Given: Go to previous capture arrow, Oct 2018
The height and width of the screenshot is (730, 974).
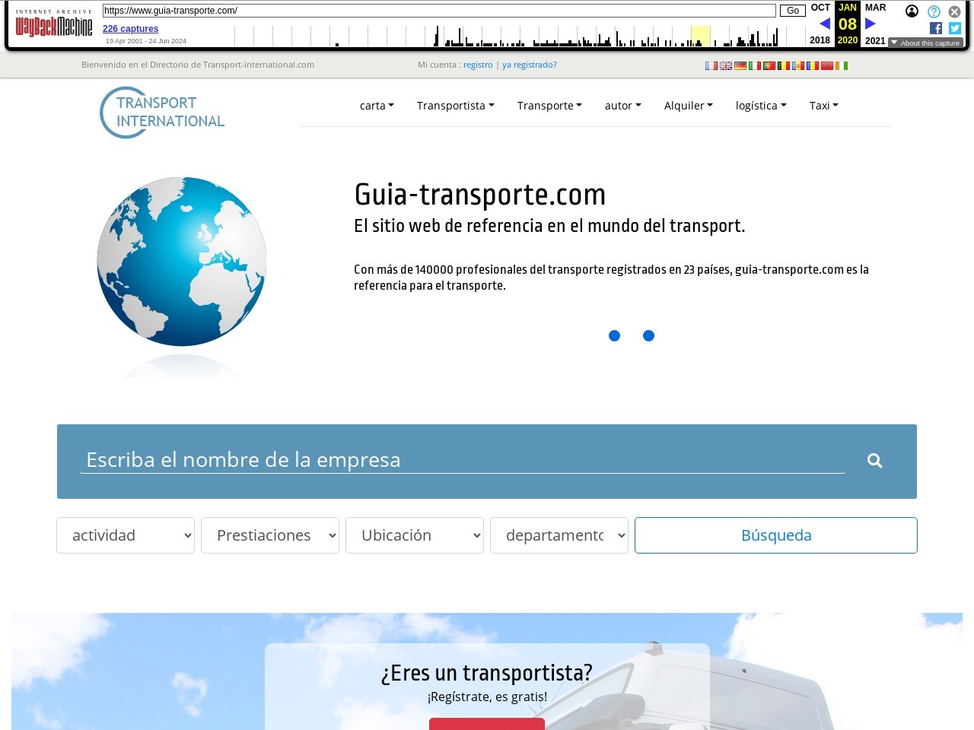Looking at the screenshot, I should [x=824, y=24].
